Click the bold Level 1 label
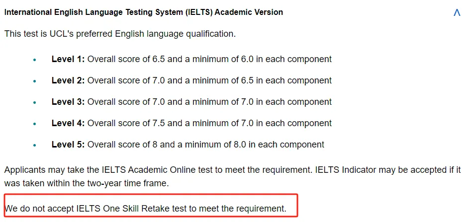Viewport: 470px width, 222px height. click(x=68, y=59)
